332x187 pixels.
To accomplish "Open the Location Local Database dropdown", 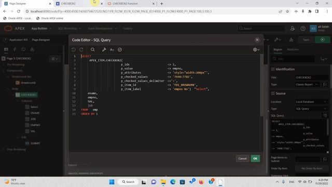I will (311, 102).
